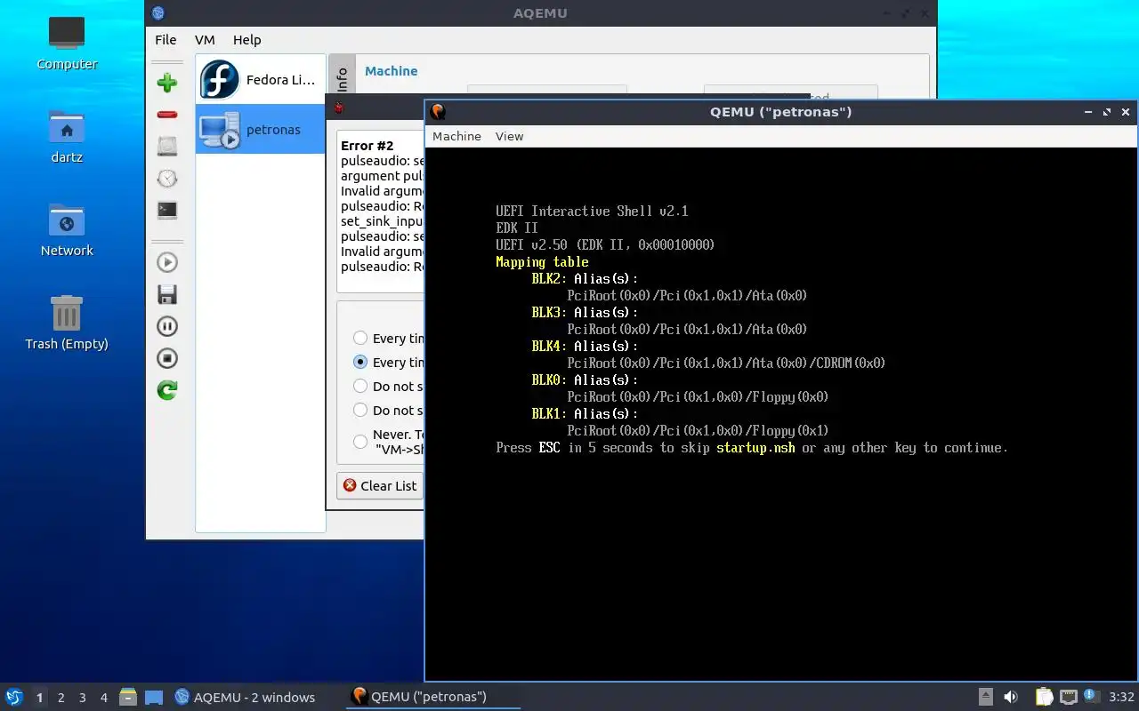Open the Help menu in AQEMU
The image size is (1139, 711).
pyautogui.click(x=246, y=39)
